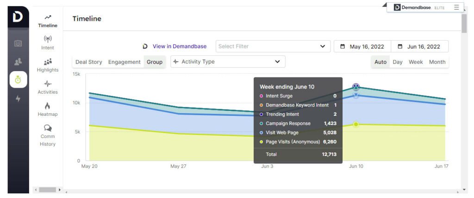Click the Jun 10 Page Visits data point
474x198 pixels.
coord(355,124)
